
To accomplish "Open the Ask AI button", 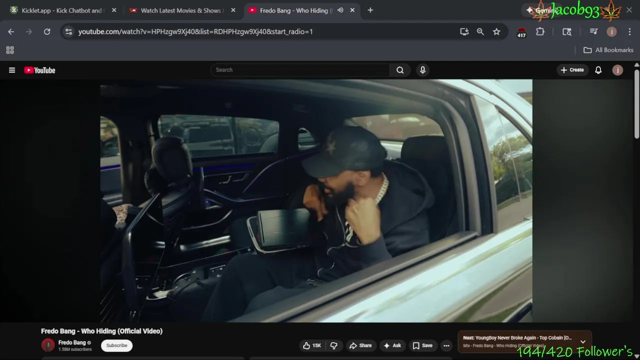I will pyautogui.click(x=392, y=345).
